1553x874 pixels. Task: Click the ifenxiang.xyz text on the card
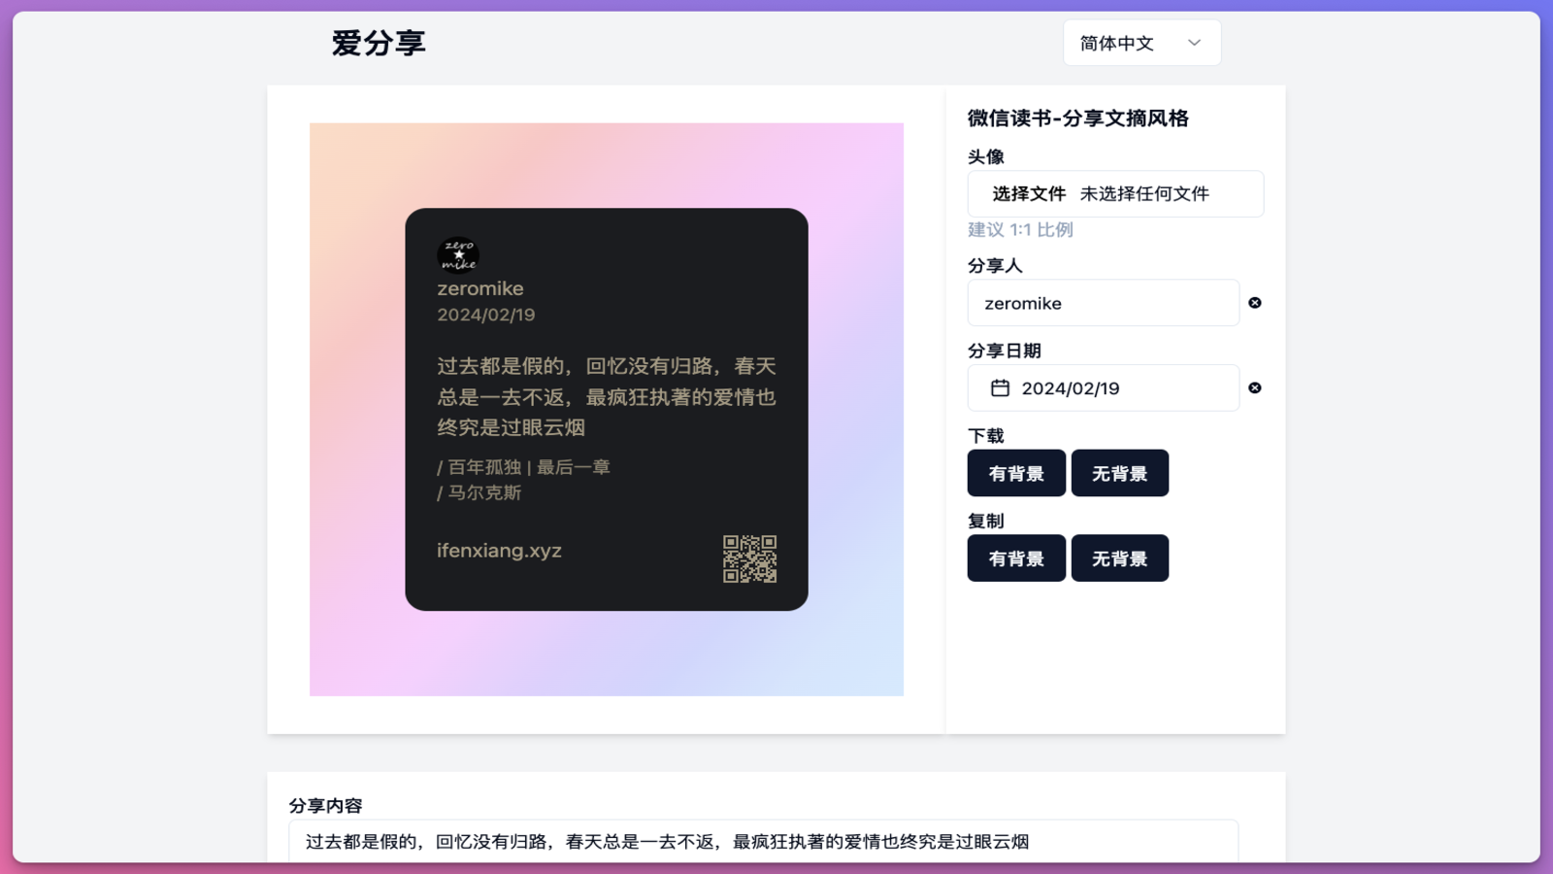pos(499,550)
